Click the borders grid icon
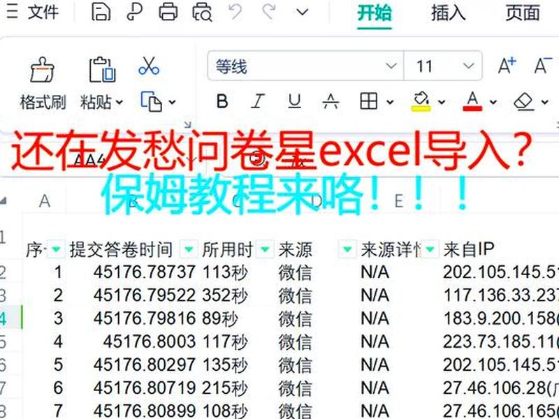 pos(368,101)
